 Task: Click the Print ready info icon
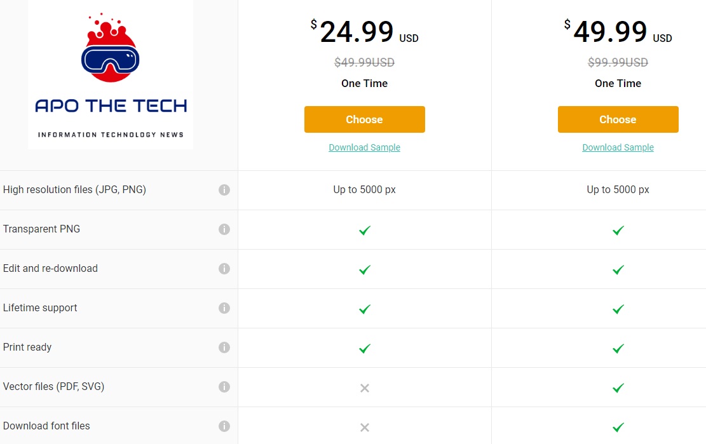point(224,347)
